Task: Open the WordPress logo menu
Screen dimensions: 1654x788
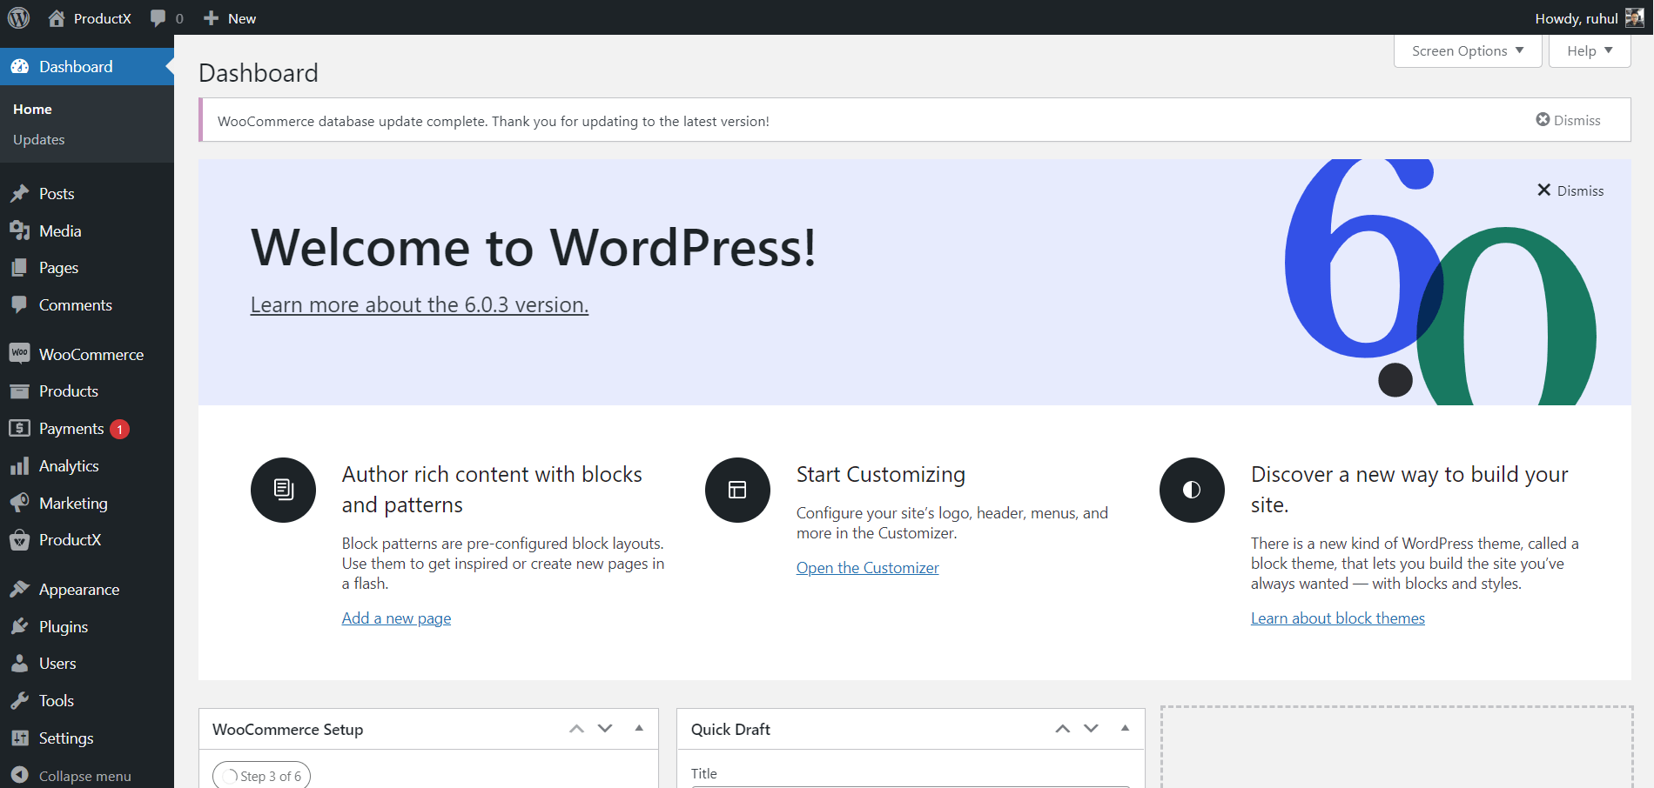Action: [x=18, y=17]
